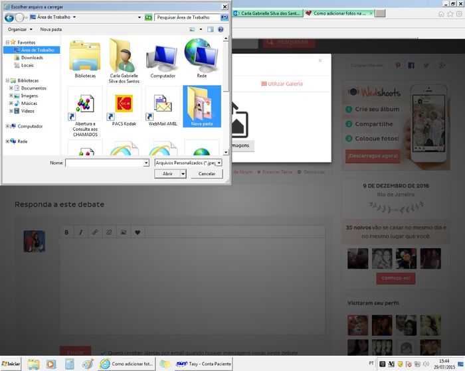The width and height of the screenshot is (465, 371).
Task: Open the Nome field dropdown arrow
Action: pos(146,163)
